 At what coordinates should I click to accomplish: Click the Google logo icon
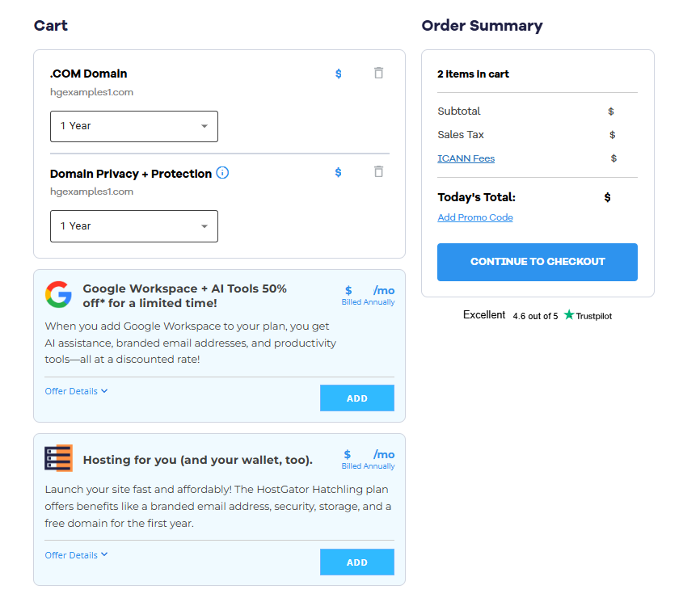coord(58,295)
